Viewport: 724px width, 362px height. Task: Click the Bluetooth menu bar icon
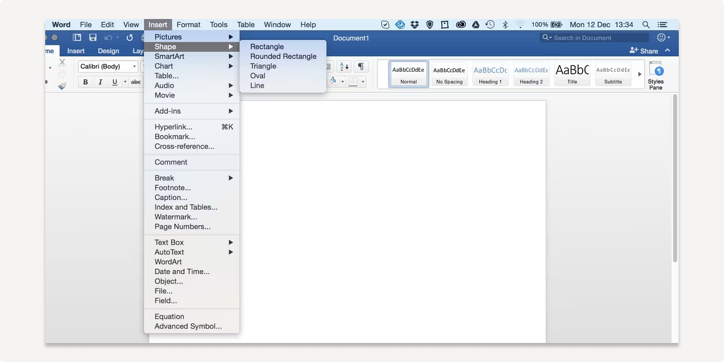pos(505,24)
